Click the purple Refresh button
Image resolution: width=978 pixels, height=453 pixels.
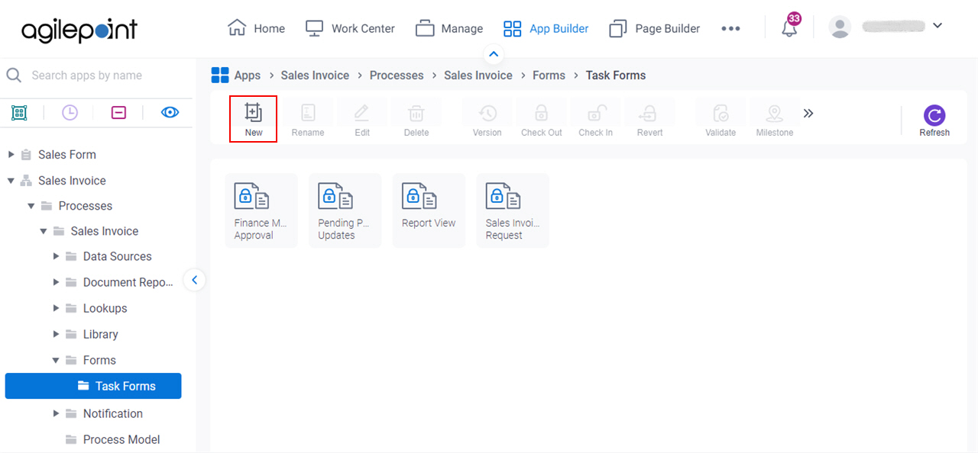pyautogui.click(x=934, y=120)
